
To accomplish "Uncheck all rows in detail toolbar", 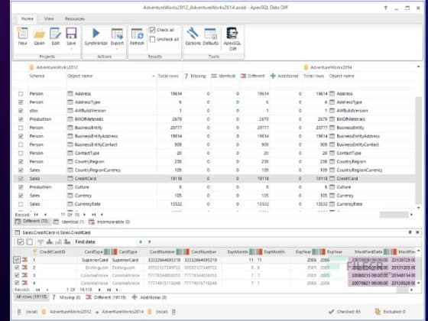I will pyautogui.click(x=30, y=242).
